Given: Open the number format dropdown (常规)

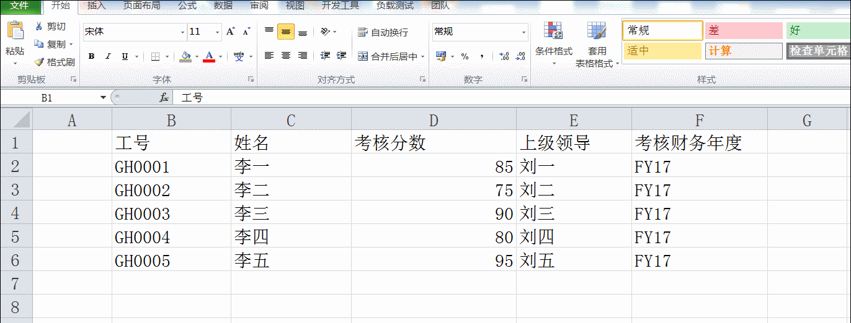Looking at the screenshot, I should 524,32.
